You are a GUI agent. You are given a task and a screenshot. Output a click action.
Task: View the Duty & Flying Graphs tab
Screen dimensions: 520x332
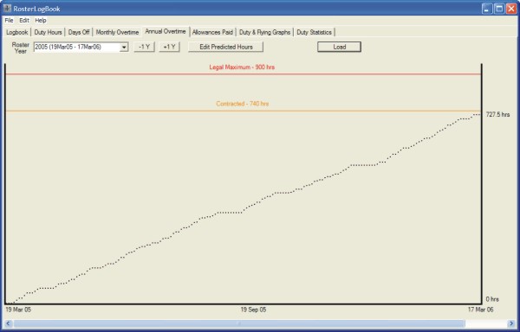264,32
